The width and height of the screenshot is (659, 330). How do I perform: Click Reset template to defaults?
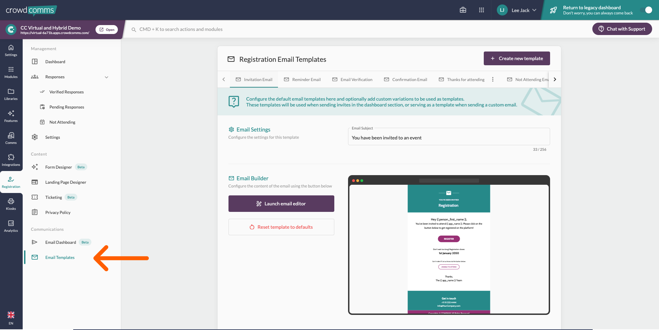pos(281,227)
